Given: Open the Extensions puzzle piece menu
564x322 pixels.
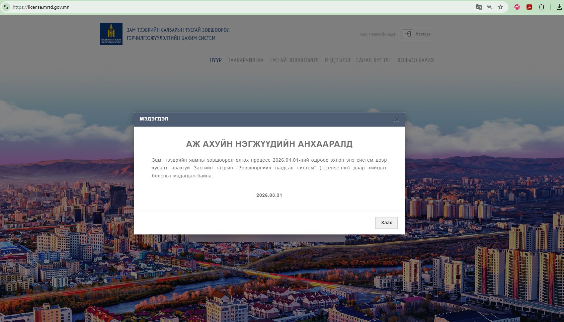Looking at the screenshot, I should point(541,7).
